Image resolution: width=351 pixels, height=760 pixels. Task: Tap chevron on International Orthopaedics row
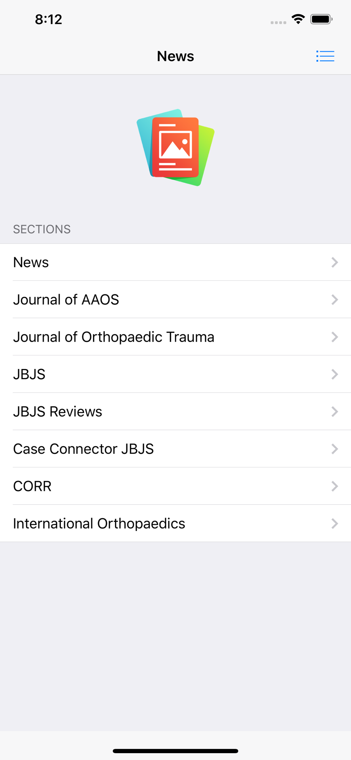(335, 523)
